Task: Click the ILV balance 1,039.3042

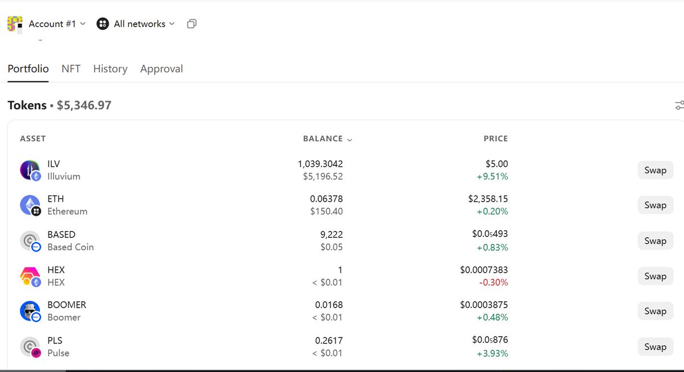Action: point(320,164)
